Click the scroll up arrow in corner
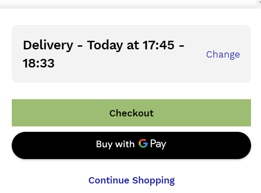Image resolution: width=261 pixels, height=193 pixels. [259, 2]
